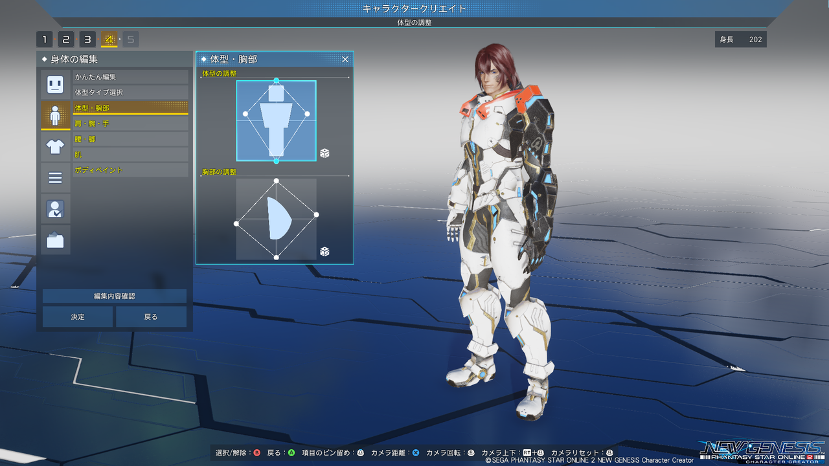Click the 戻る button in left panel
Screen dimensions: 829x466
tap(151, 317)
